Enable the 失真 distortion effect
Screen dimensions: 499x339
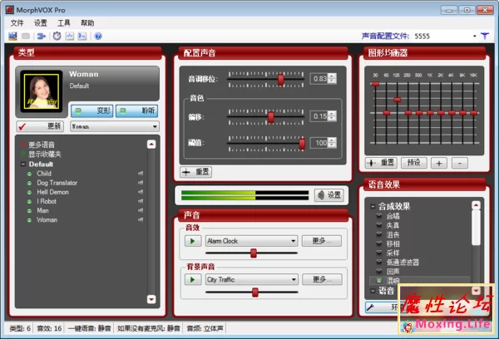click(379, 225)
